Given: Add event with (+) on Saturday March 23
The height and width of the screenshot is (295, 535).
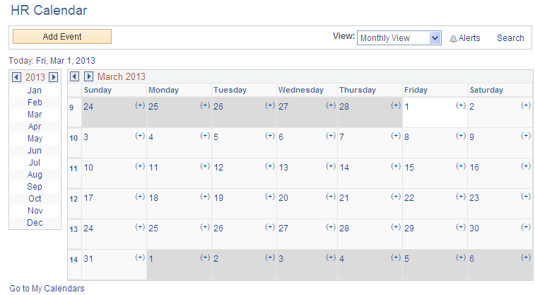Looking at the screenshot, I should (x=526, y=197).
